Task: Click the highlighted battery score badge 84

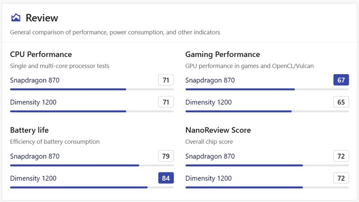Action: coord(166,178)
